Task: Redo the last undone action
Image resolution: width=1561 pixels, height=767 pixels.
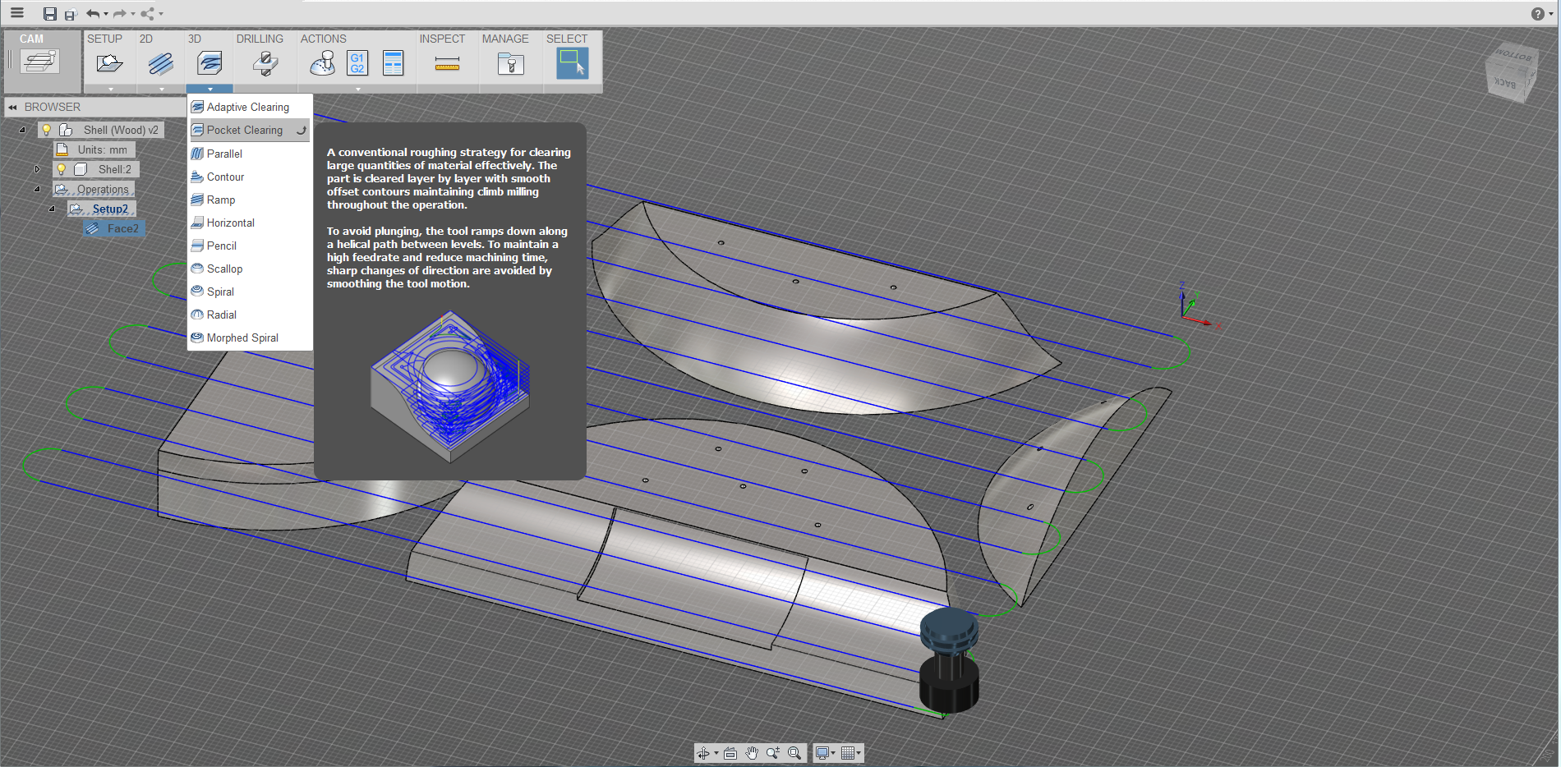Action: 120,14
